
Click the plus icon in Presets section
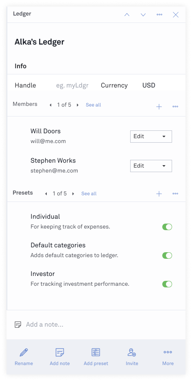point(159,194)
